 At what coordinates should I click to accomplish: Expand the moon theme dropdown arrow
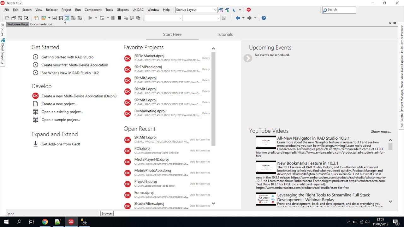(x=240, y=10)
